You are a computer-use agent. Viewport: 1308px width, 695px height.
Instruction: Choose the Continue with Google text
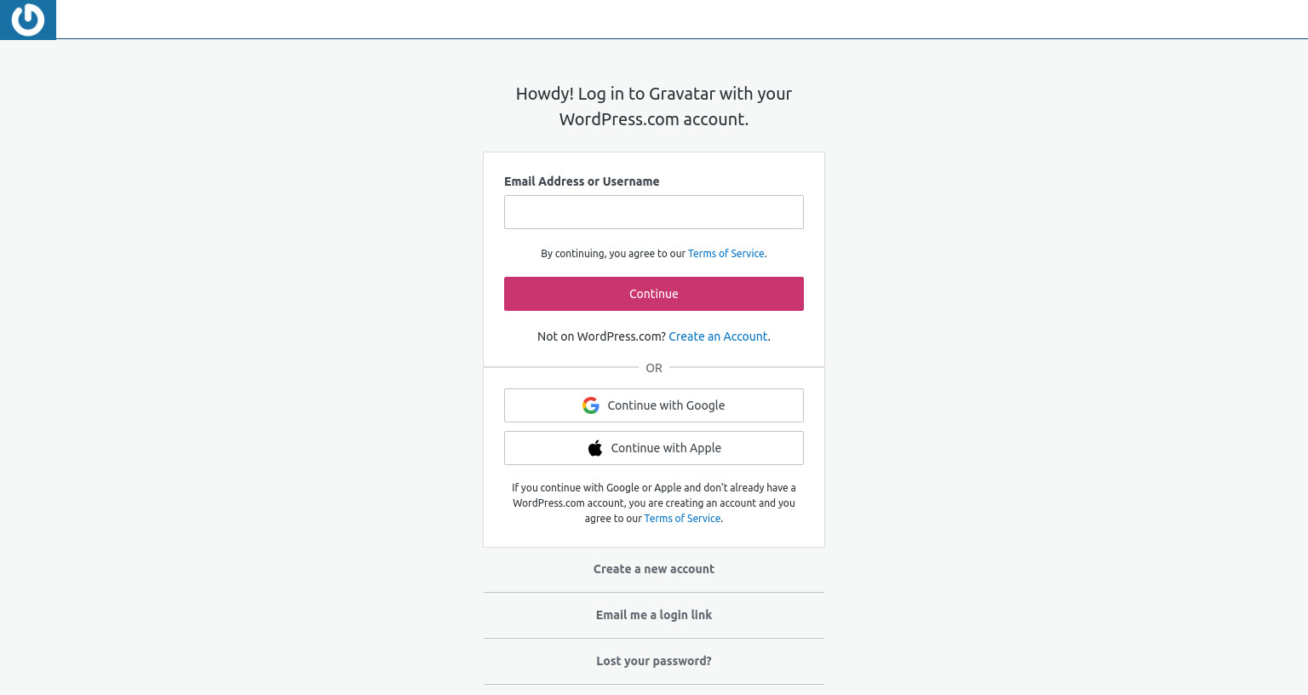tap(666, 405)
